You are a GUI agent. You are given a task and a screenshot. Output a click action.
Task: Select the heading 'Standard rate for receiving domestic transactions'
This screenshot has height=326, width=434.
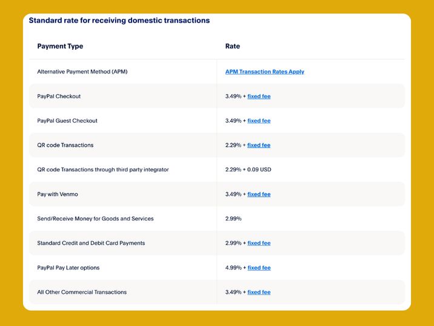(119, 20)
